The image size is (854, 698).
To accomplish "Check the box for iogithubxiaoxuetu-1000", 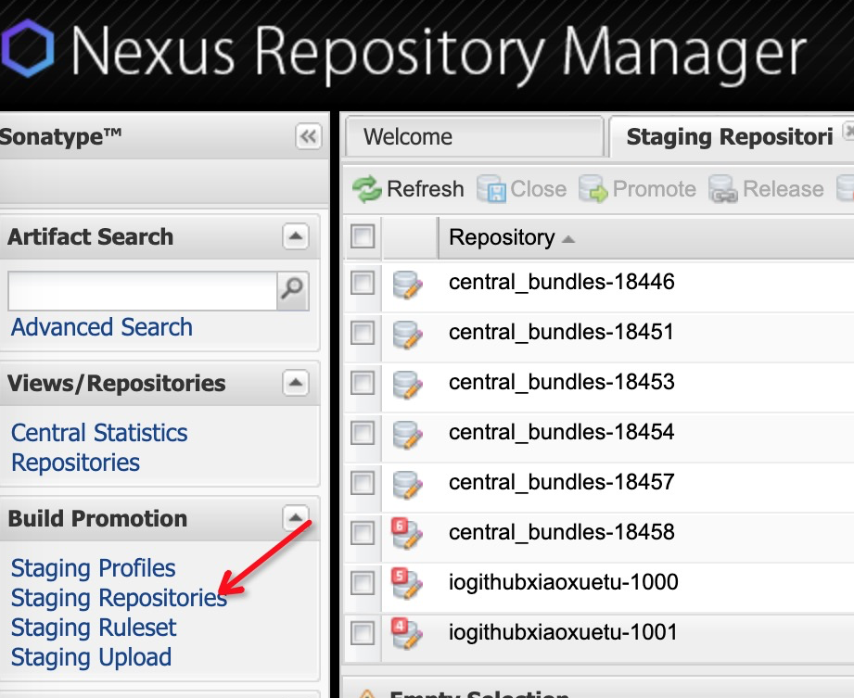I will pyautogui.click(x=363, y=584).
